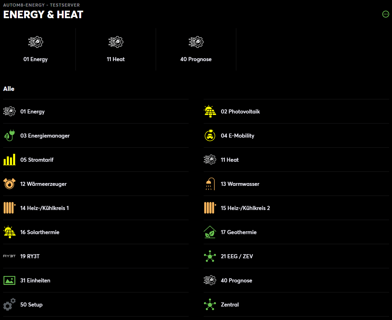Click the Wärmeerzeuger orange burner icon
The width and height of the screenshot is (392, 320).
(9, 184)
